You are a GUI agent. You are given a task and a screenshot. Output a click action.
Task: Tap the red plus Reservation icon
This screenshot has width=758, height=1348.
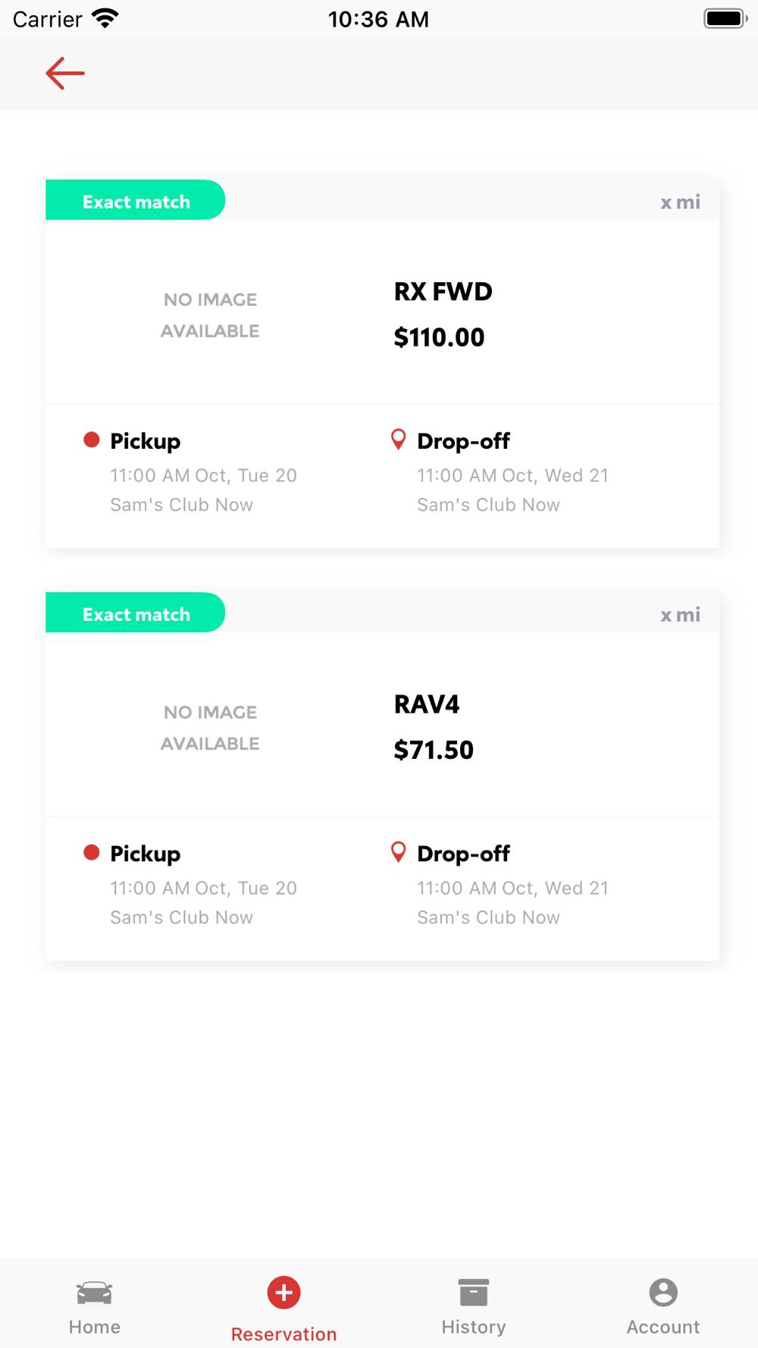(x=284, y=1292)
